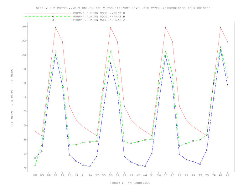Click x-axis tick label 54
Screen dimensions: 248x191
(x=159, y=175)
